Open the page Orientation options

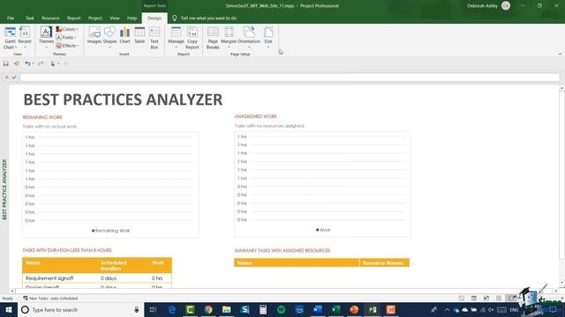[x=249, y=38]
